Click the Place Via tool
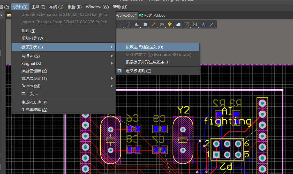 pos(170,24)
